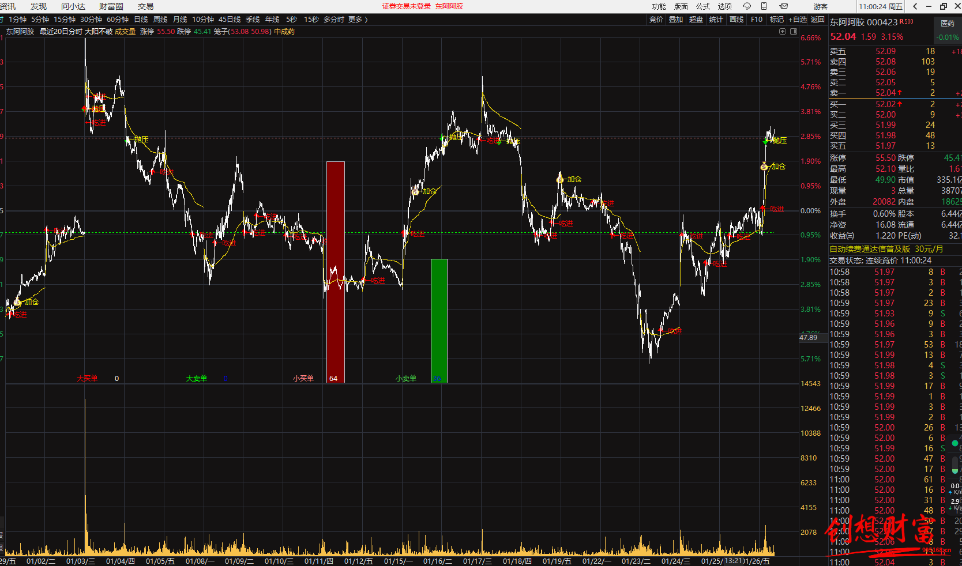Click the renewal notice 自动续费通达信普及版 30元/月
The width and height of the screenshot is (962, 566).
pyautogui.click(x=886, y=249)
